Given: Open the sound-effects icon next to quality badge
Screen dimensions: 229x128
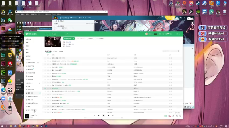Looking at the screenshot, I should pos(169,116).
